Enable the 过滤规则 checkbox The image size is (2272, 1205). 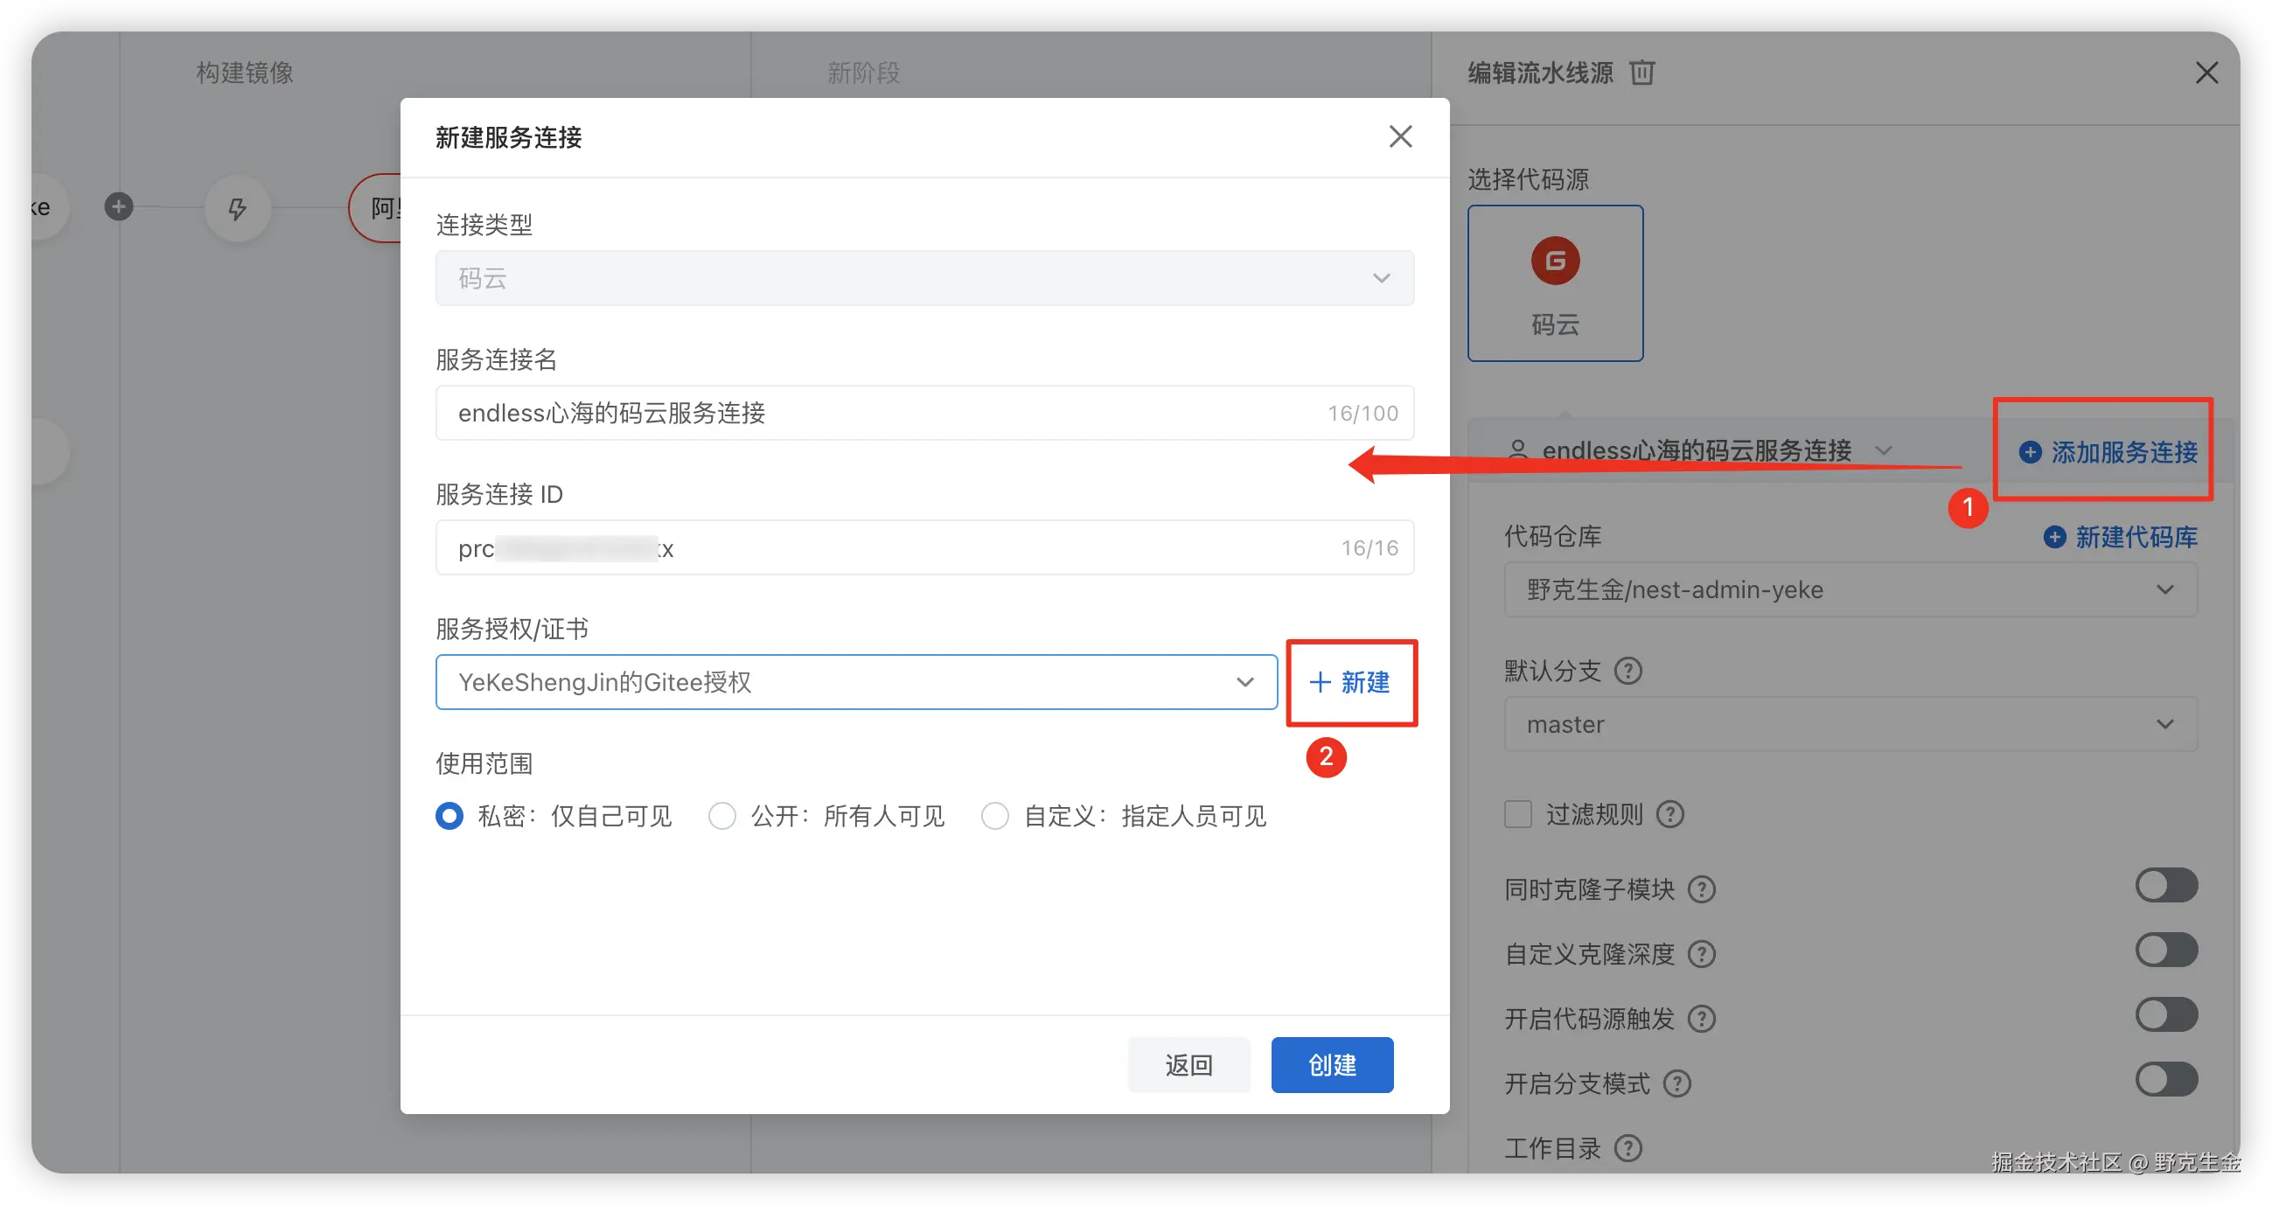point(1518,813)
